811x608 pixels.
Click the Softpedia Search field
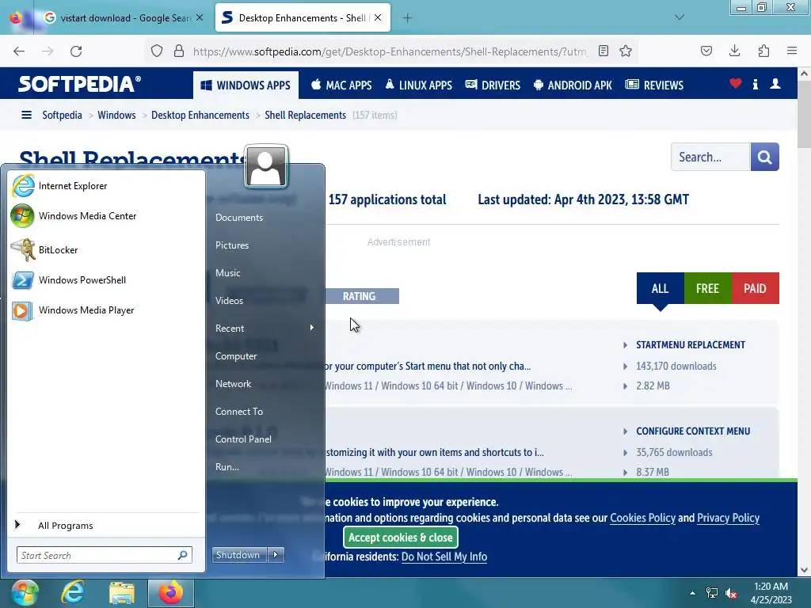[710, 157]
